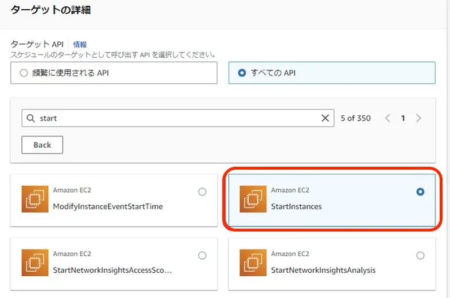Go to next results page arrow

pyautogui.click(x=418, y=118)
